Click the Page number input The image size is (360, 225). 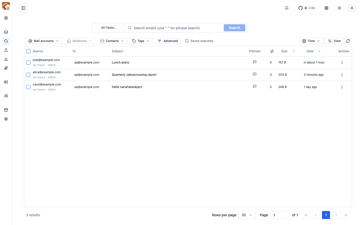(x=280, y=215)
